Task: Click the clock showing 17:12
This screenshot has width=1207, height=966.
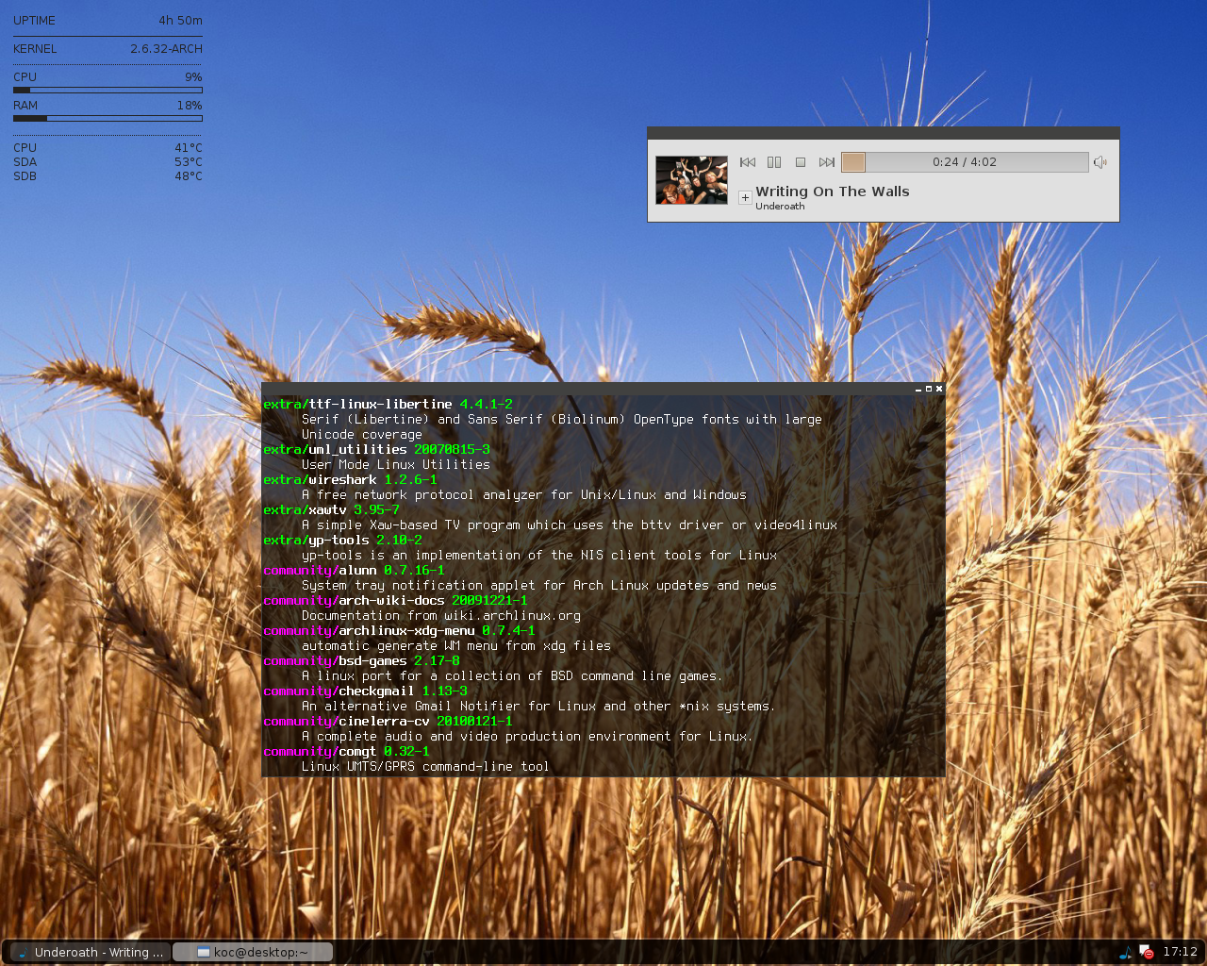Action: coord(1180,952)
